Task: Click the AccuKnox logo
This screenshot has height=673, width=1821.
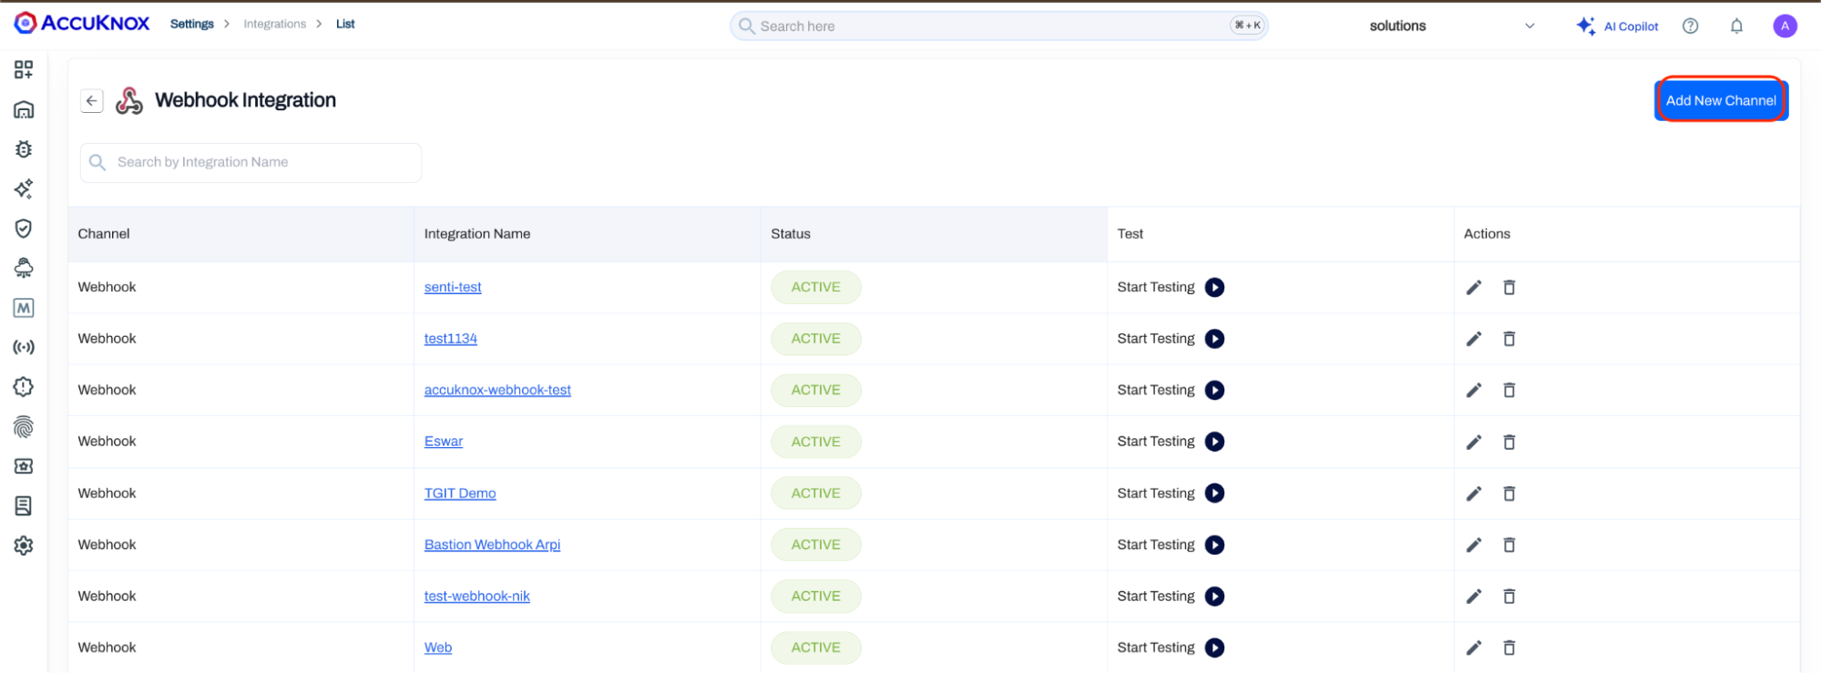Action: (81, 24)
